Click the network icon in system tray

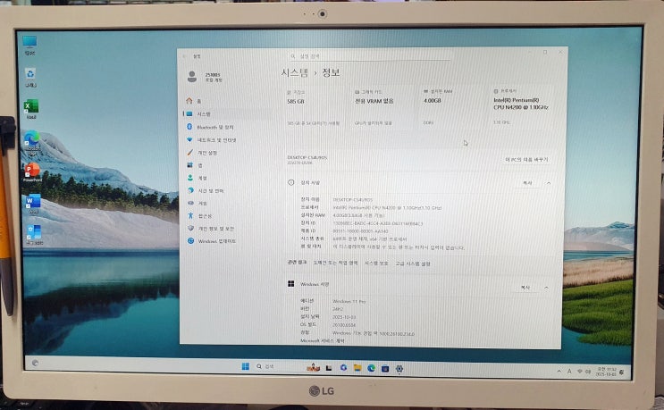[x=580, y=372]
